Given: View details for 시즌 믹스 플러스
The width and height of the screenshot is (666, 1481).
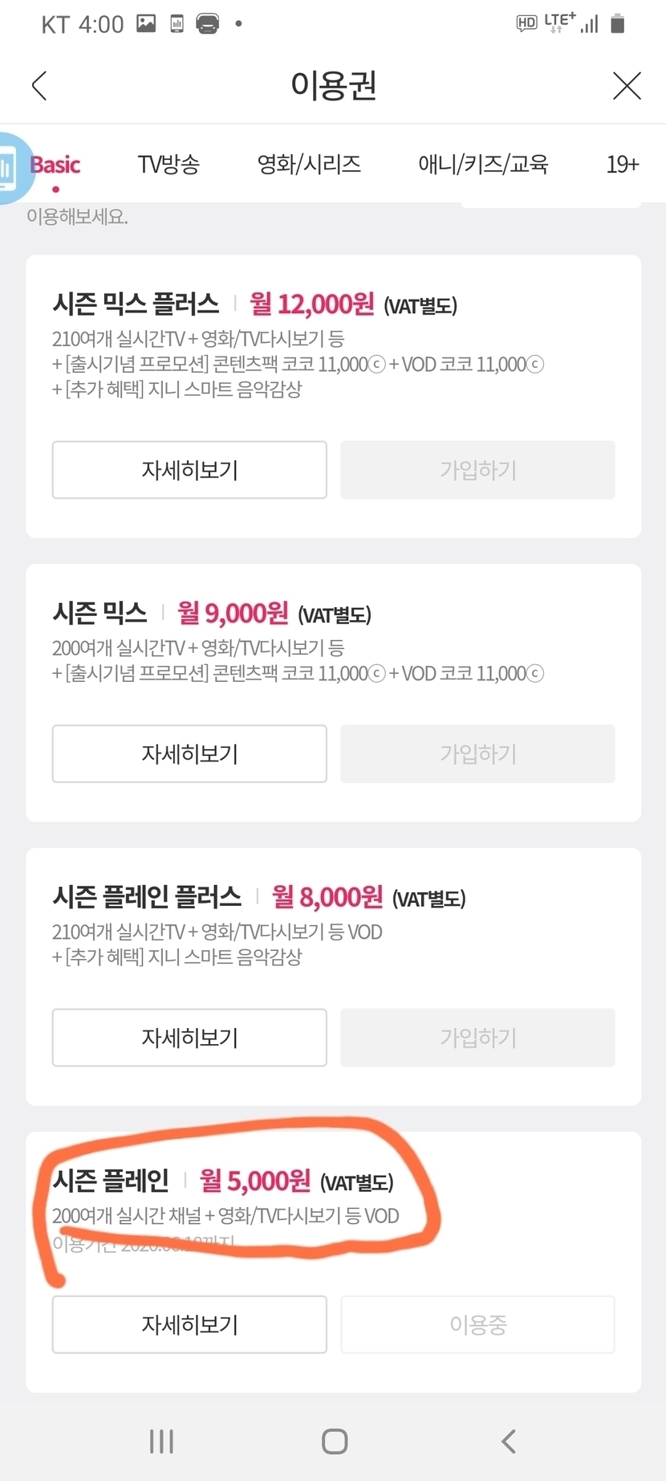Looking at the screenshot, I should click(x=189, y=470).
